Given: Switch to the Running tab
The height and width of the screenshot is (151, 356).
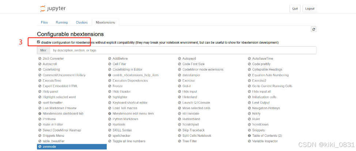Looking at the screenshot, I should click(x=62, y=23).
